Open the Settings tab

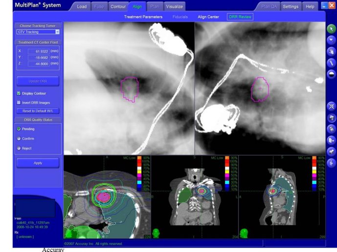pos(291,7)
